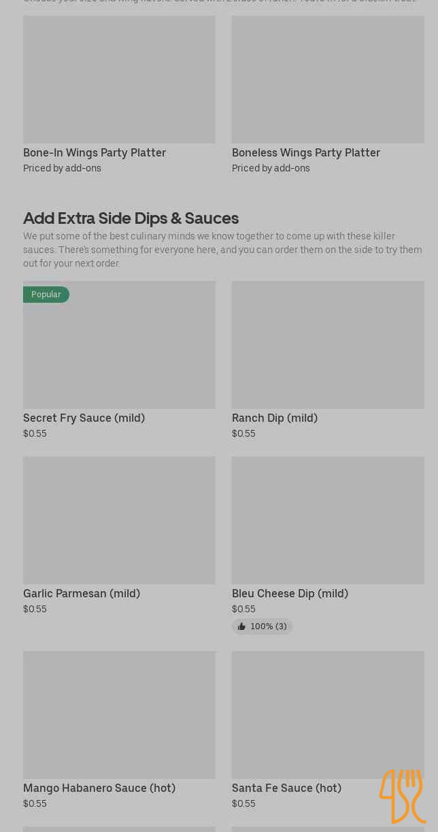Open the Boneless Wings Party Platter image
The width and height of the screenshot is (438, 832).
point(328,79)
